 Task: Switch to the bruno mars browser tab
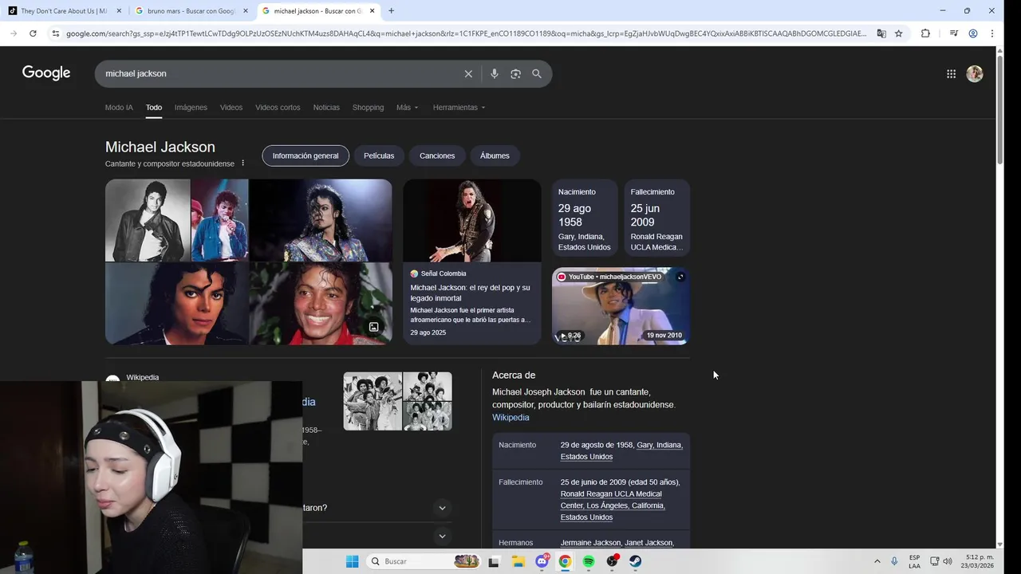point(191,11)
